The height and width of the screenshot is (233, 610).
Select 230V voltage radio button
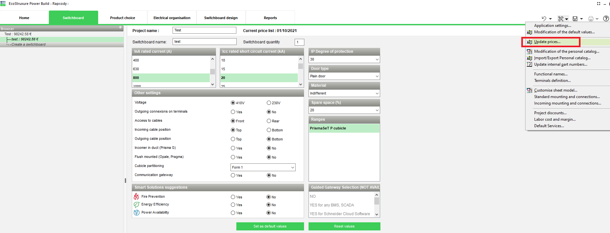tap(269, 103)
